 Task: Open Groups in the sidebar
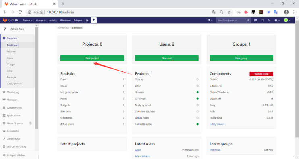coord(11,65)
